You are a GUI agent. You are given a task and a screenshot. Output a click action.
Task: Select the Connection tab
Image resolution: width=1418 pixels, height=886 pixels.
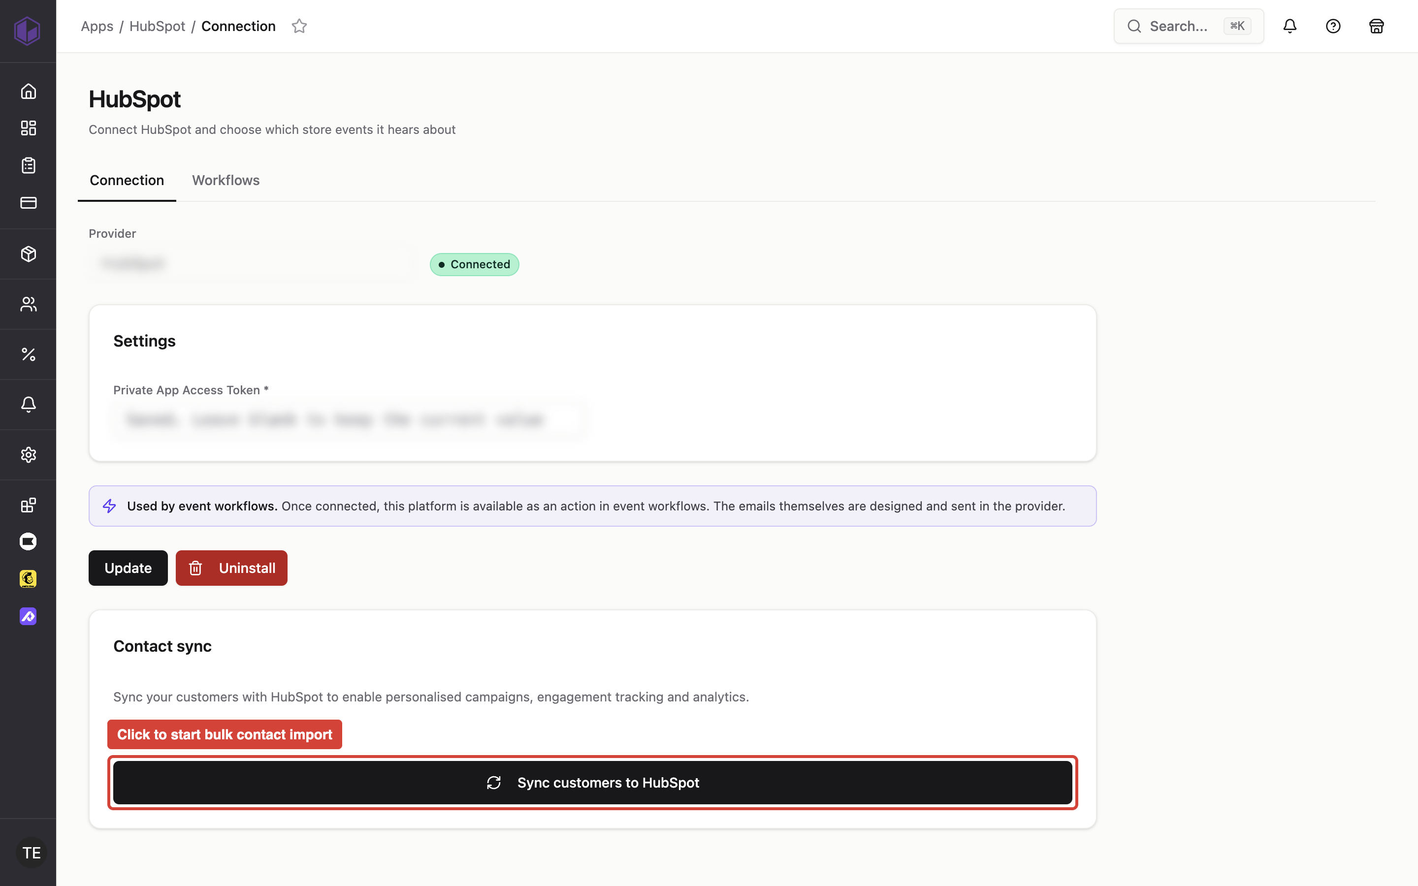(x=127, y=181)
